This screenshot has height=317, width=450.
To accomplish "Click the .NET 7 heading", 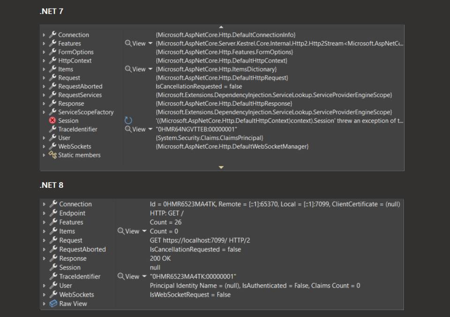I will (52, 11).
